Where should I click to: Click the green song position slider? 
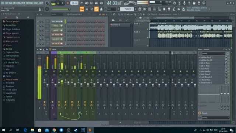tap(61, 9)
